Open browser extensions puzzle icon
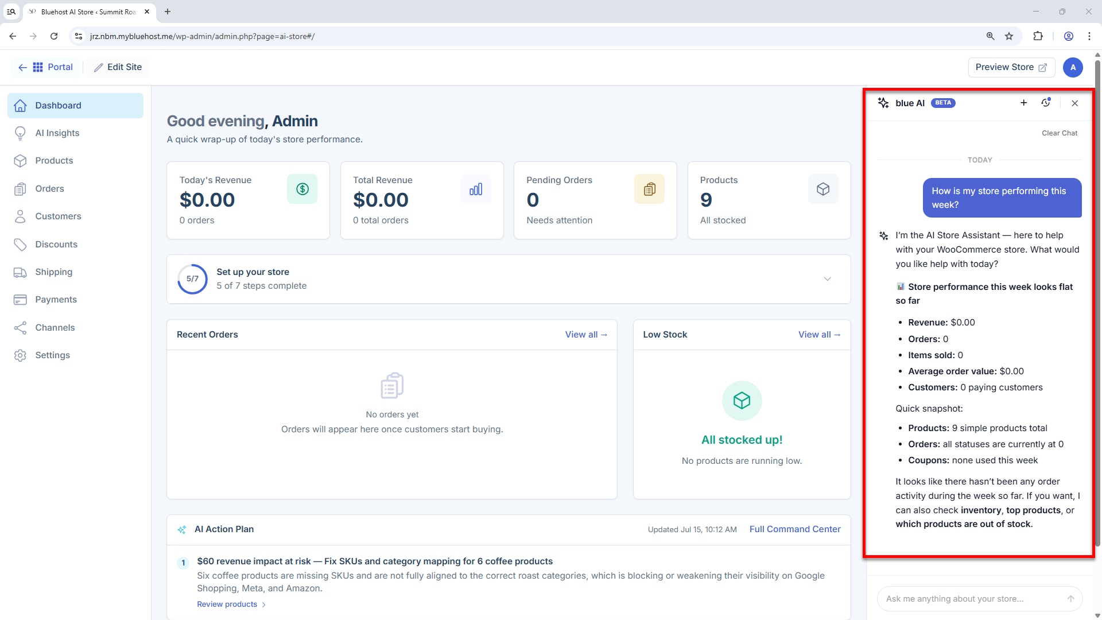Viewport: 1102px width, 620px height. [x=1038, y=36]
